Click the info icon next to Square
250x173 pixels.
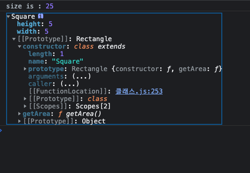pyautogui.click(x=40, y=16)
